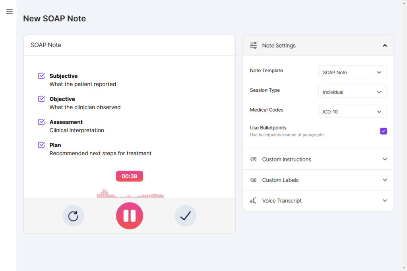This screenshot has height=271, width=407.
Task: Click the keyboard icon beside Custom Labels
Action: click(253, 180)
